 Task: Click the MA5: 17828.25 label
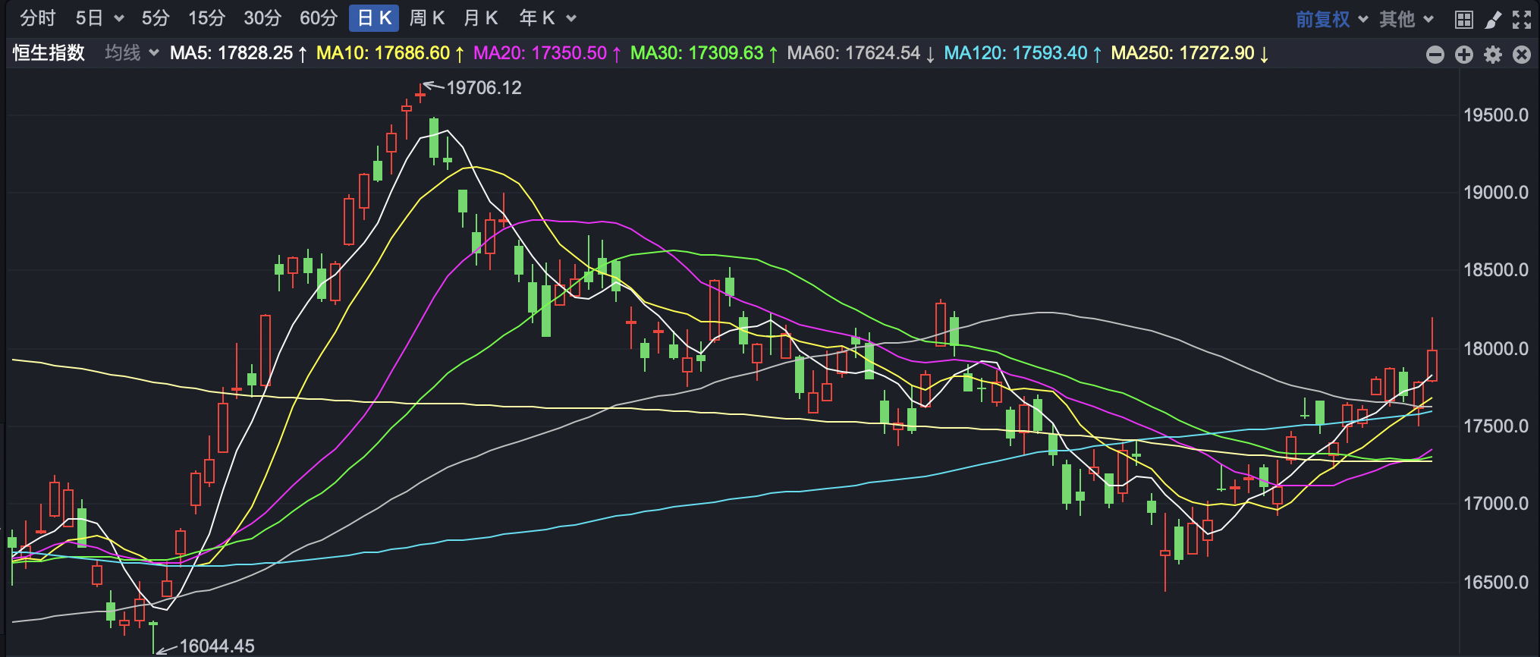[x=238, y=53]
